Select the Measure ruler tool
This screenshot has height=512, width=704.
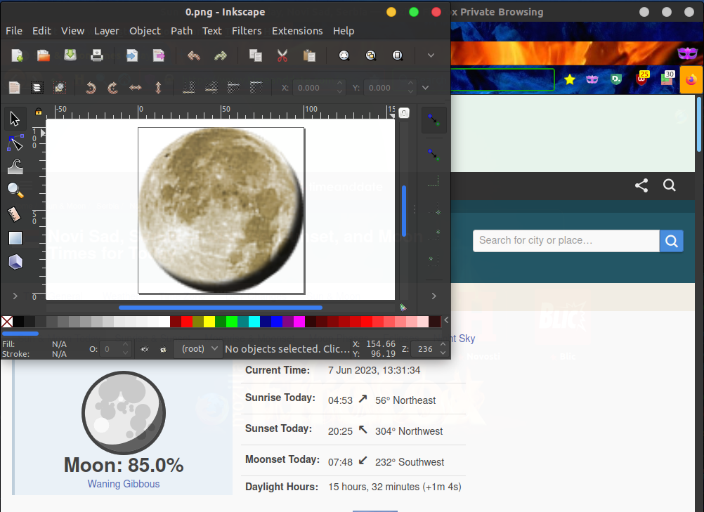click(x=14, y=214)
